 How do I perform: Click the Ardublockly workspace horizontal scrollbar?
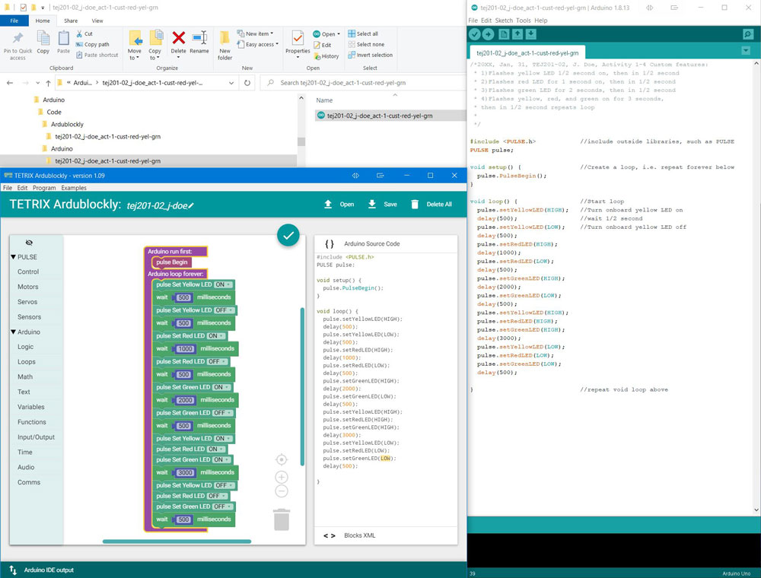pyautogui.click(x=177, y=541)
